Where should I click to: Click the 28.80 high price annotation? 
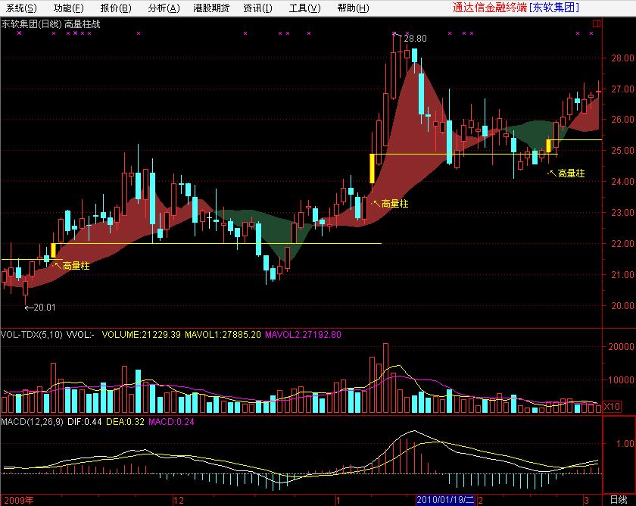point(415,38)
